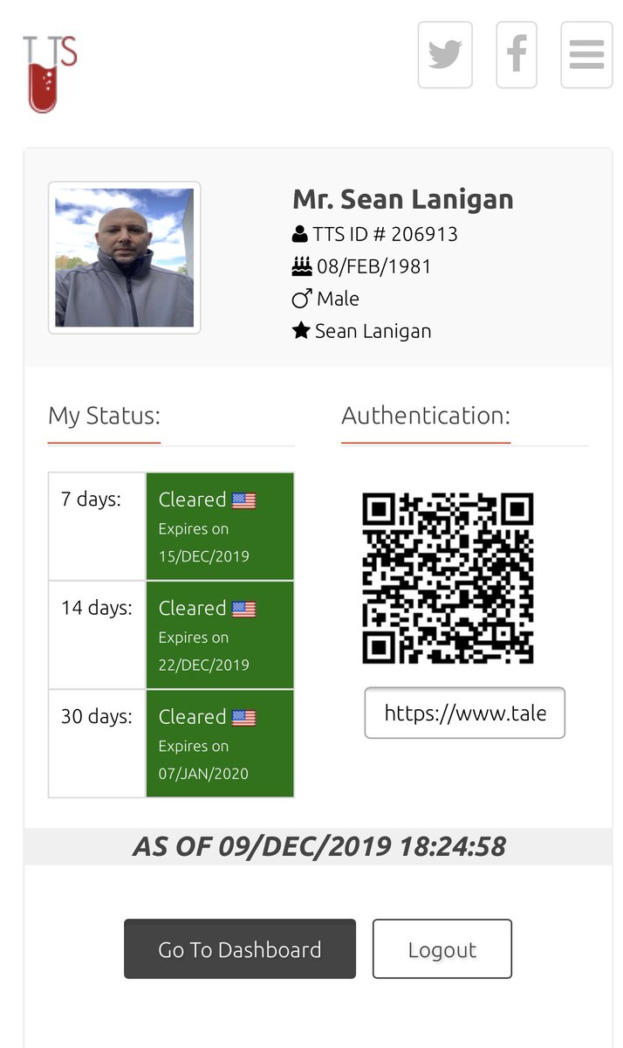Click the 'Cleared' text in 7 days row
The height and width of the screenshot is (1048, 623).
(x=192, y=500)
